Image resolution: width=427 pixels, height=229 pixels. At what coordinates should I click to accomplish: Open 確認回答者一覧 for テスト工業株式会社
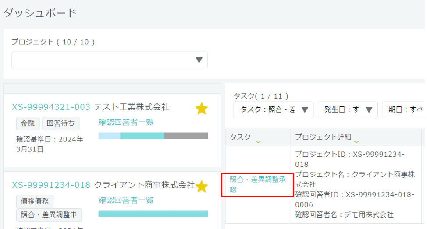coord(126,122)
